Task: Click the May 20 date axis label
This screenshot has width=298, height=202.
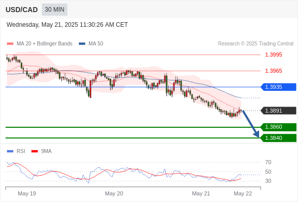Action: tap(114, 193)
